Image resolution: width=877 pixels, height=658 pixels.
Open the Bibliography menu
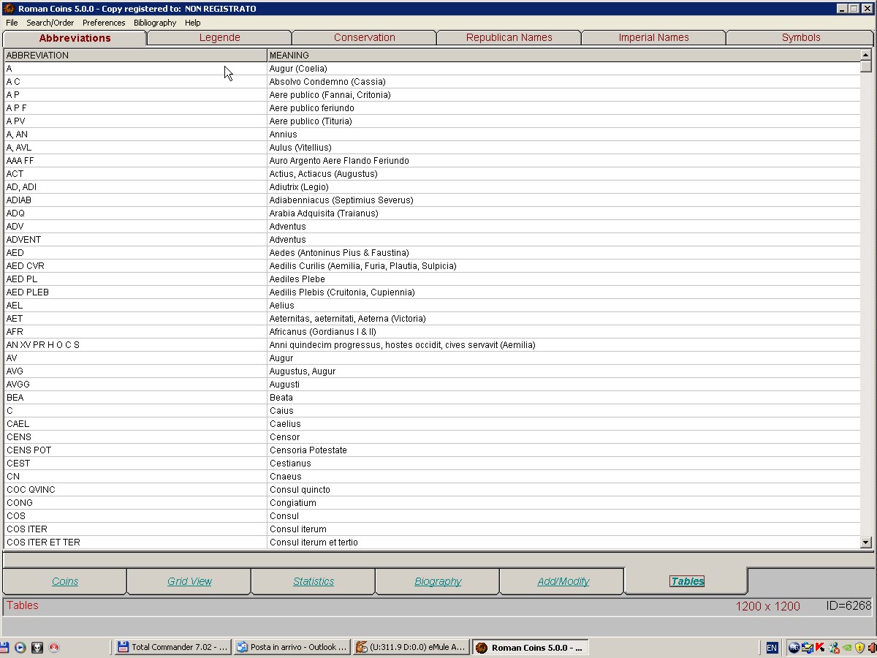tap(155, 23)
